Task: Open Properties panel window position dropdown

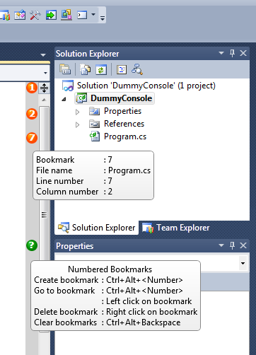Action: click(221, 245)
